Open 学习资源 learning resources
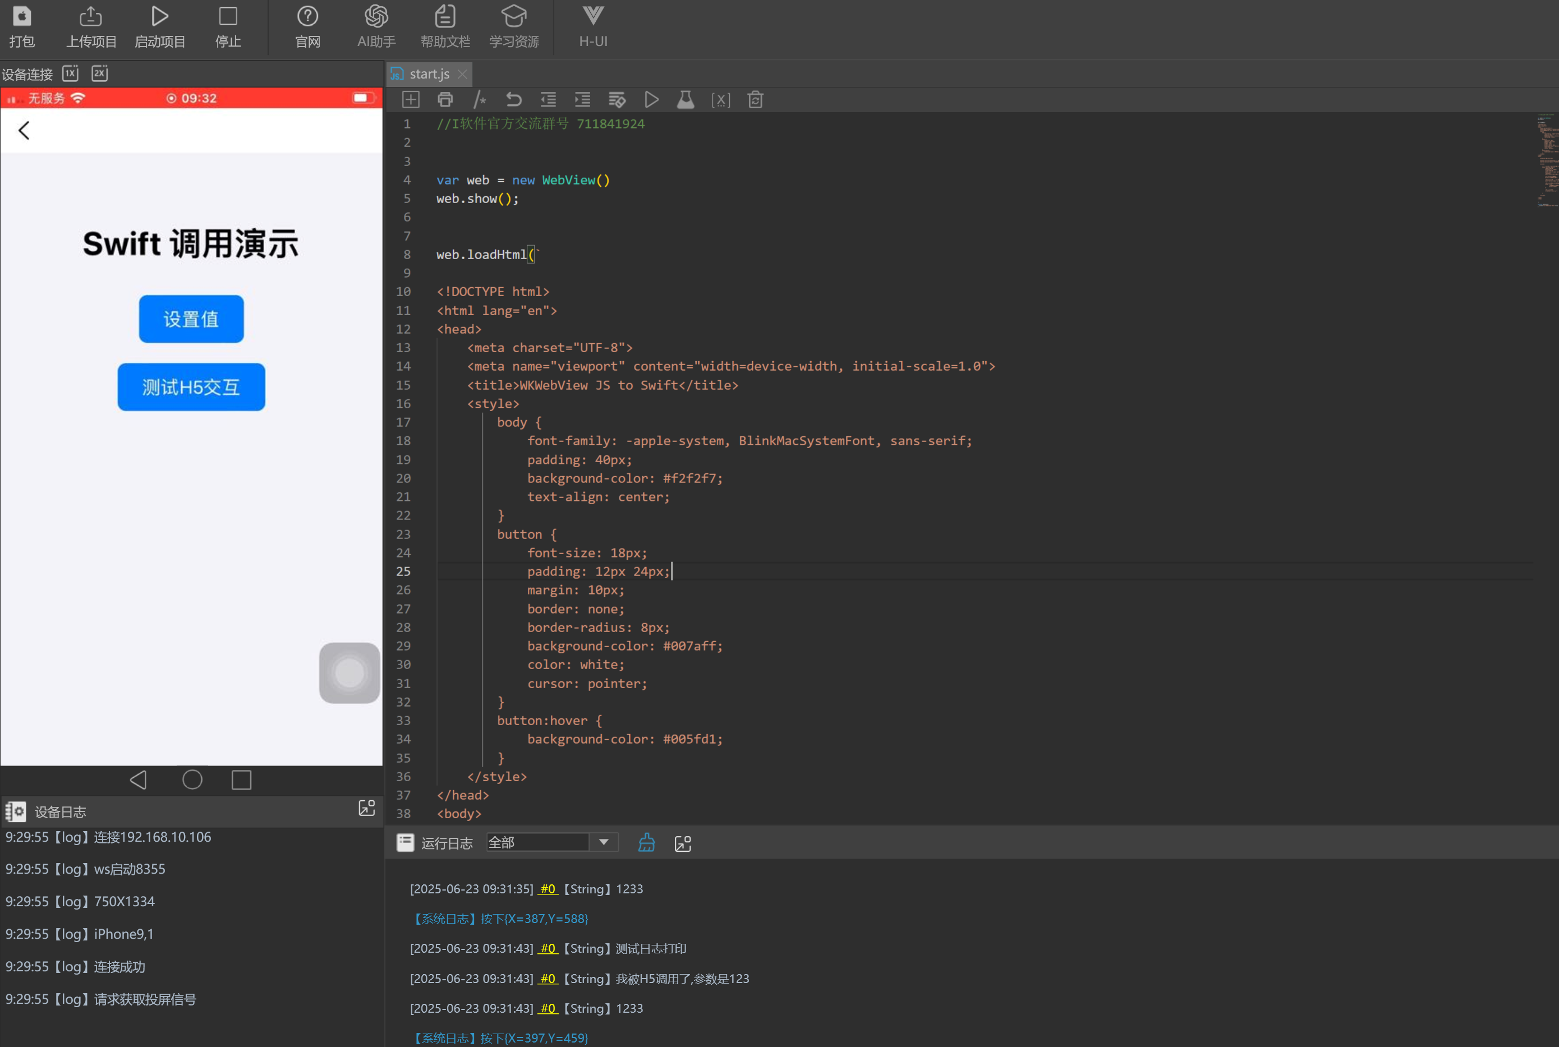 pyautogui.click(x=514, y=27)
